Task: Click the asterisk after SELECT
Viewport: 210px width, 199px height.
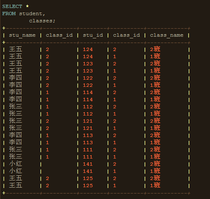Action: coord(27,6)
